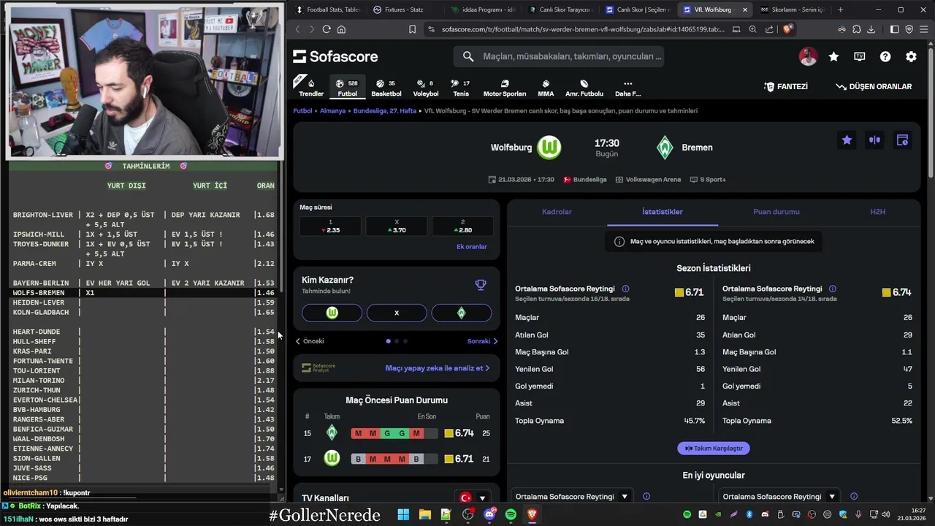Viewport: 935px width, 526px height.
Task: Click the browser address bar URL
Action: click(x=583, y=29)
